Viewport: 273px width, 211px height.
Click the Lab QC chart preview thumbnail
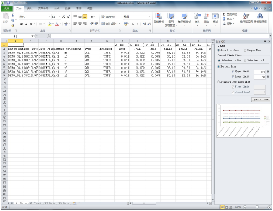pyautogui.click(x=243, y=121)
